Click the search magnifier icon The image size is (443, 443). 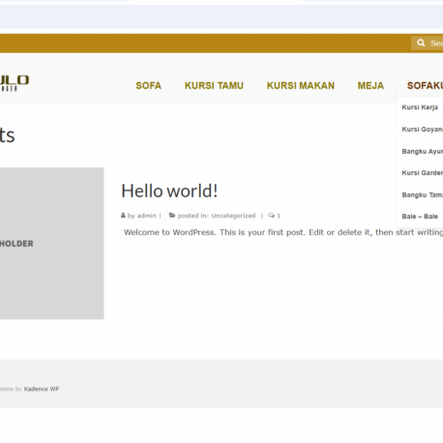pyautogui.click(x=421, y=43)
